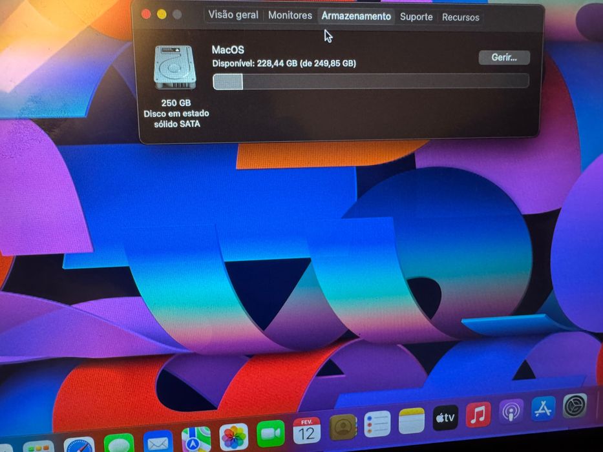This screenshot has width=603, height=452.
Task: Click the storage usage bar
Action: [x=371, y=81]
